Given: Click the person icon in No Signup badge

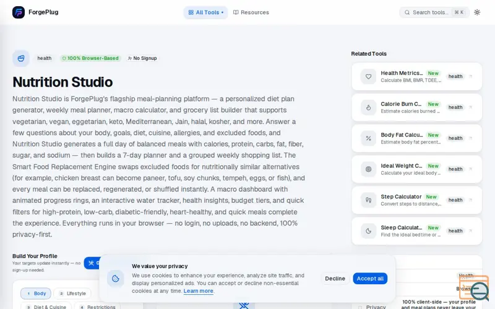Looking at the screenshot, I should 130,58.
